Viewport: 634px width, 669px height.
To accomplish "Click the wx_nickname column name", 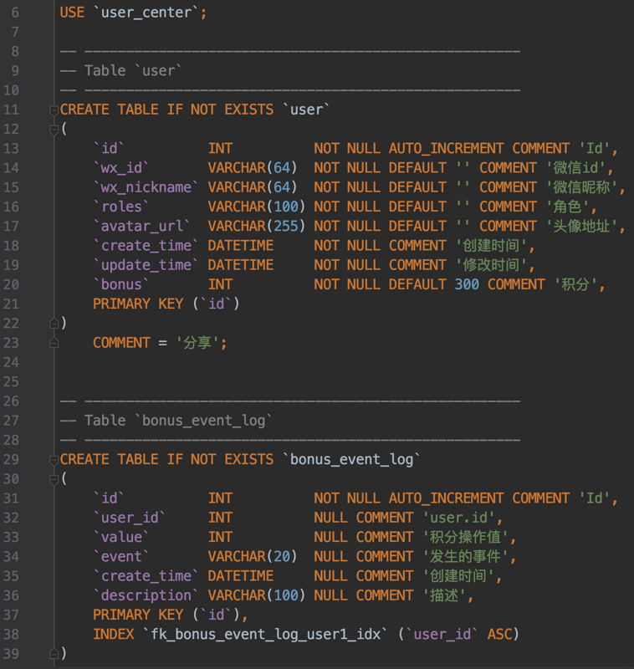I will (146, 187).
